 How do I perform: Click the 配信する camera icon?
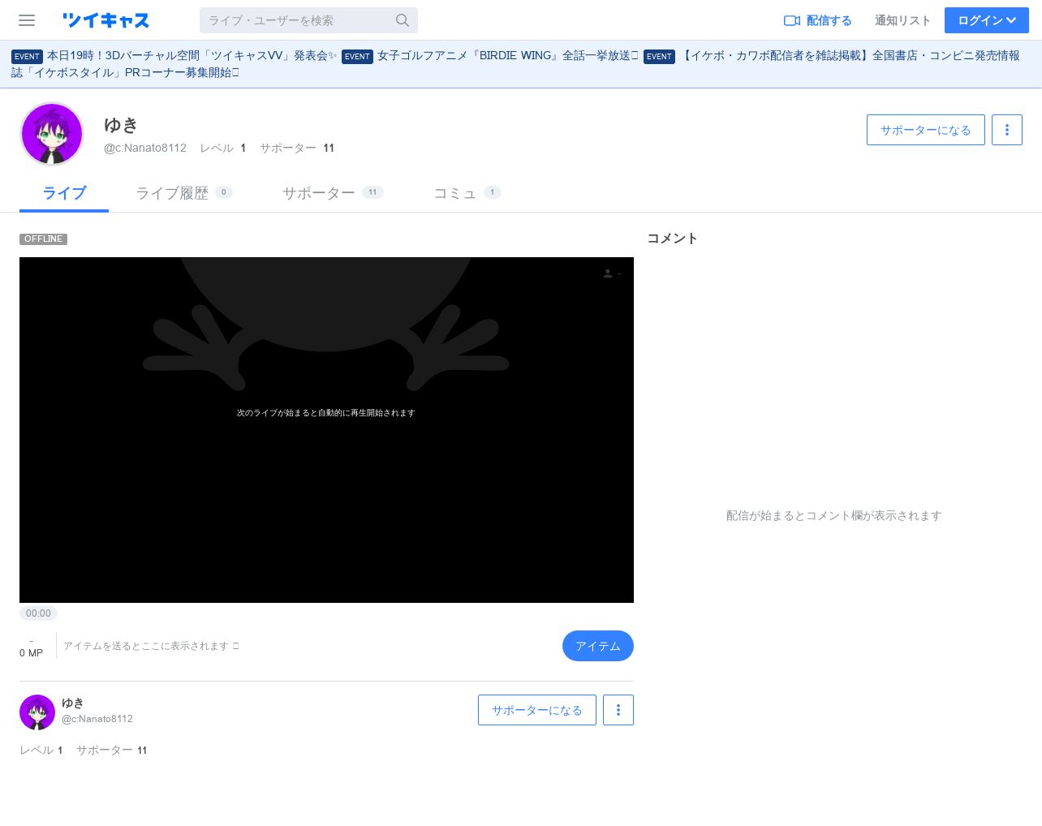[792, 20]
